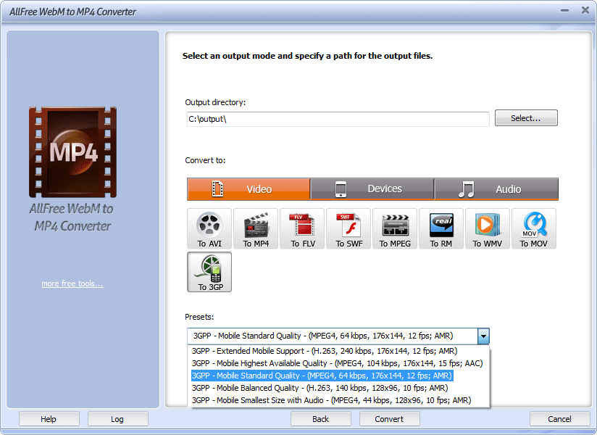Open the more free tools link
The width and height of the screenshot is (597, 435).
point(72,283)
